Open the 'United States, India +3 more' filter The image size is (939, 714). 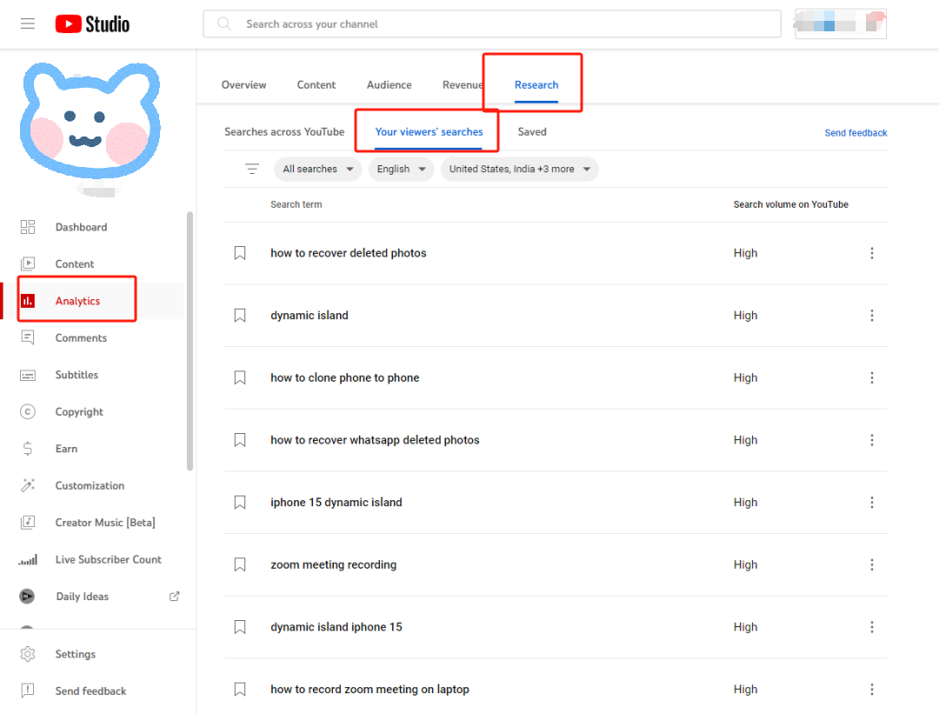[x=519, y=169]
